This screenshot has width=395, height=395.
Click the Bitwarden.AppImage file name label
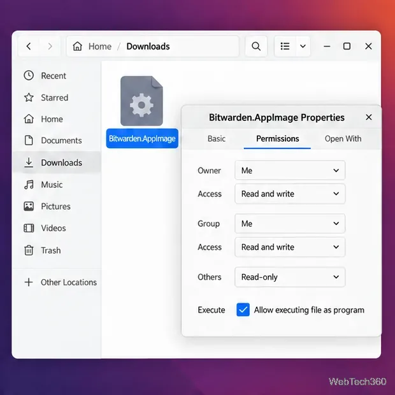coord(142,138)
